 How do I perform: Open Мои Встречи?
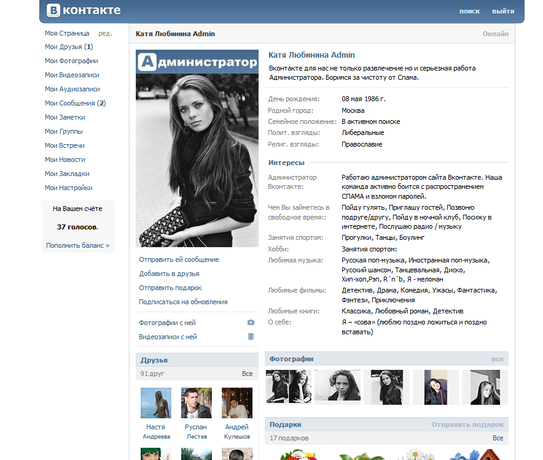coord(64,145)
